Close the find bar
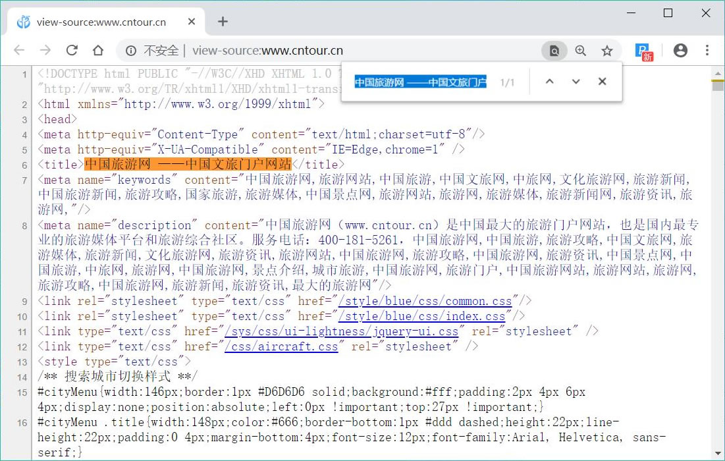The image size is (725, 461). (602, 82)
